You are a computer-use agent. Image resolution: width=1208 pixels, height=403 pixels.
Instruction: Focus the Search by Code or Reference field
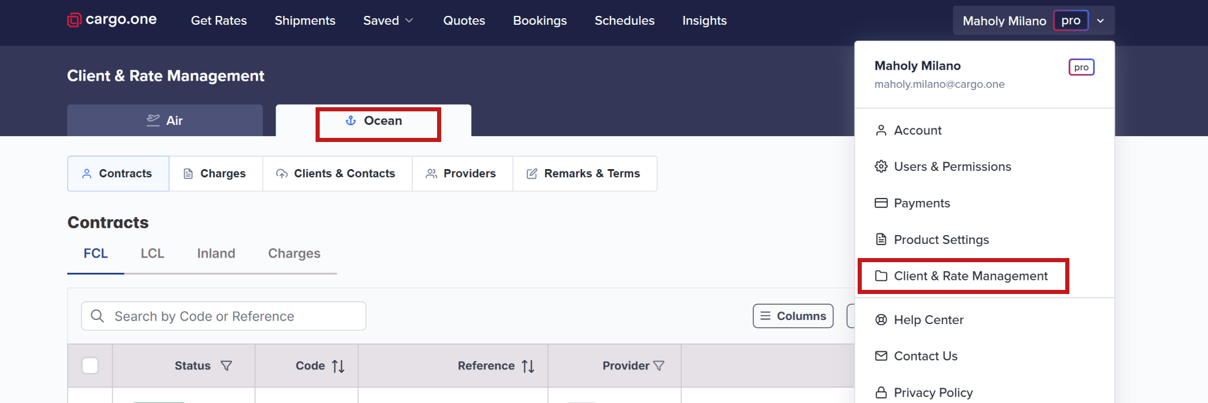point(224,316)
